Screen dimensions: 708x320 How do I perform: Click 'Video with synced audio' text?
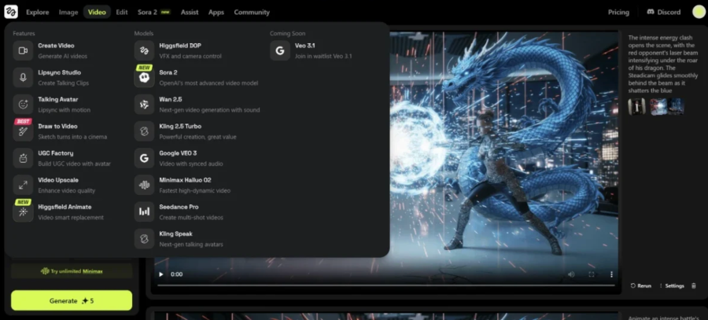(191, 164)
